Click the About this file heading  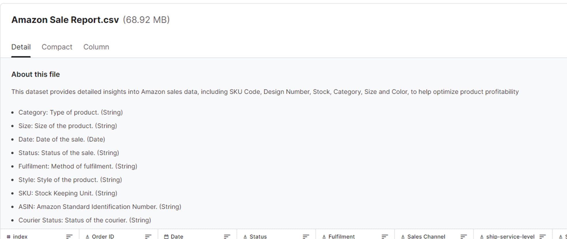pos(35,74)
